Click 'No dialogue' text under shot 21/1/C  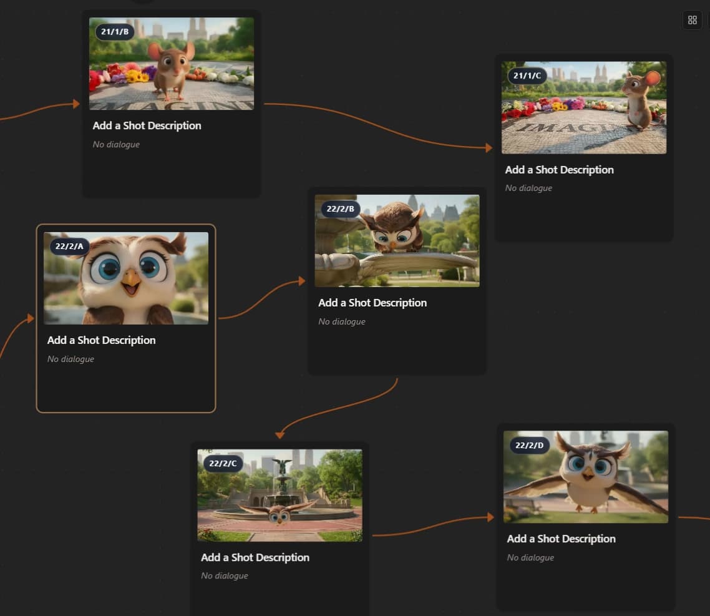[x=528, y=188]
